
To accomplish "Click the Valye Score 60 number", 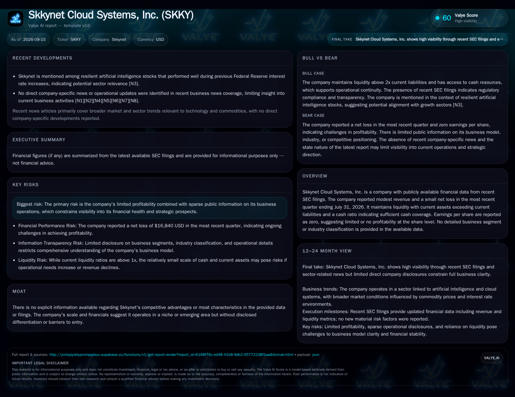I will click(447, 18).
